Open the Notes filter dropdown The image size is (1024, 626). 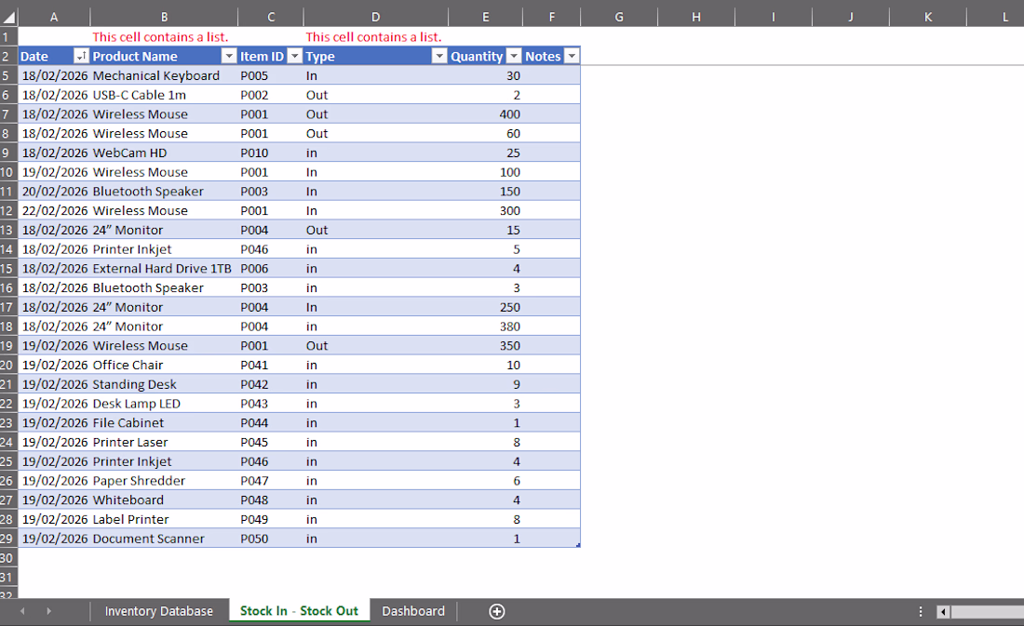point(572,56)
